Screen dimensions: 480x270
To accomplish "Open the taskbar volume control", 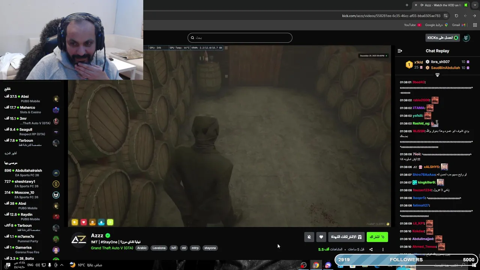I will pos(37,265).
